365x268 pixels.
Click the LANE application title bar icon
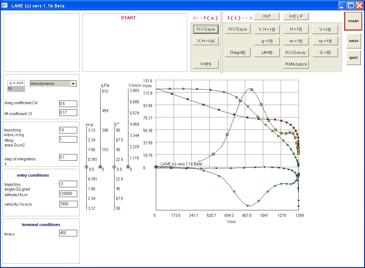tap(5, 6)
